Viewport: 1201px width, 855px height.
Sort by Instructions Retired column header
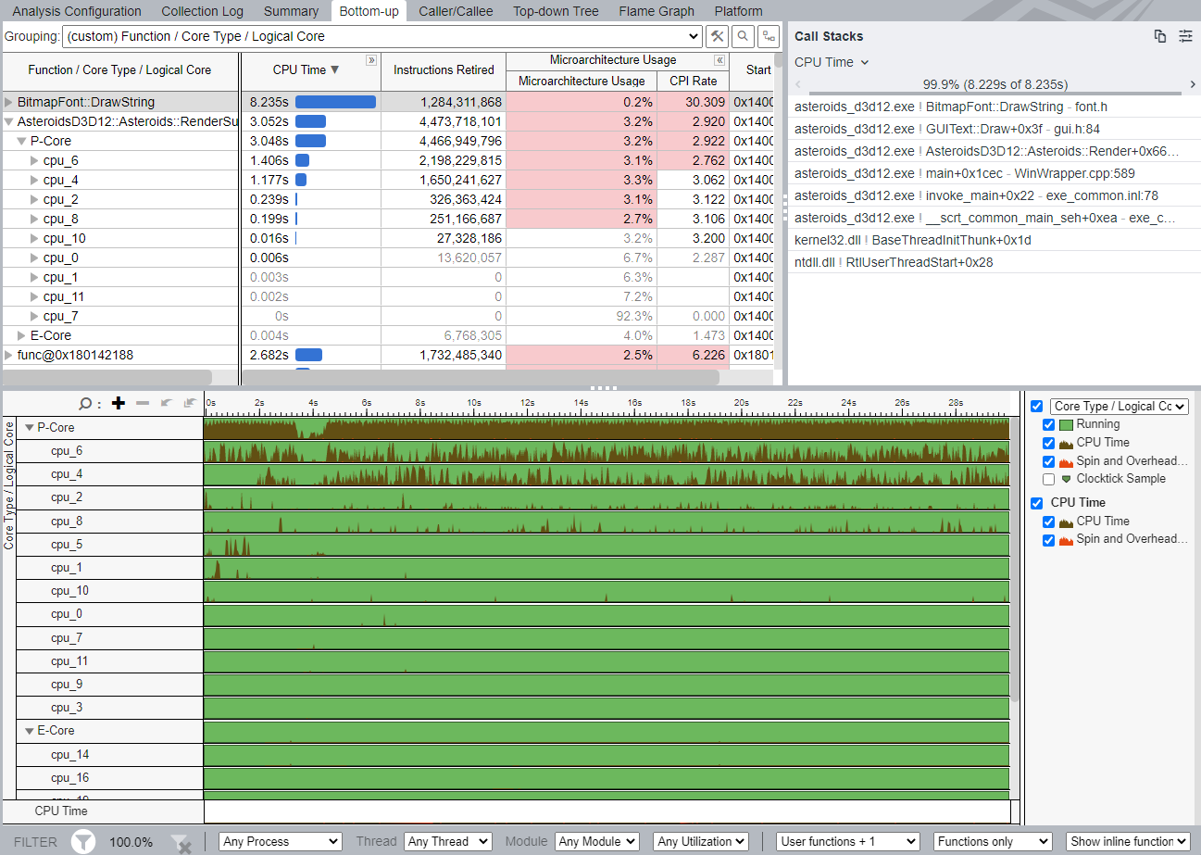pos(444,69)
